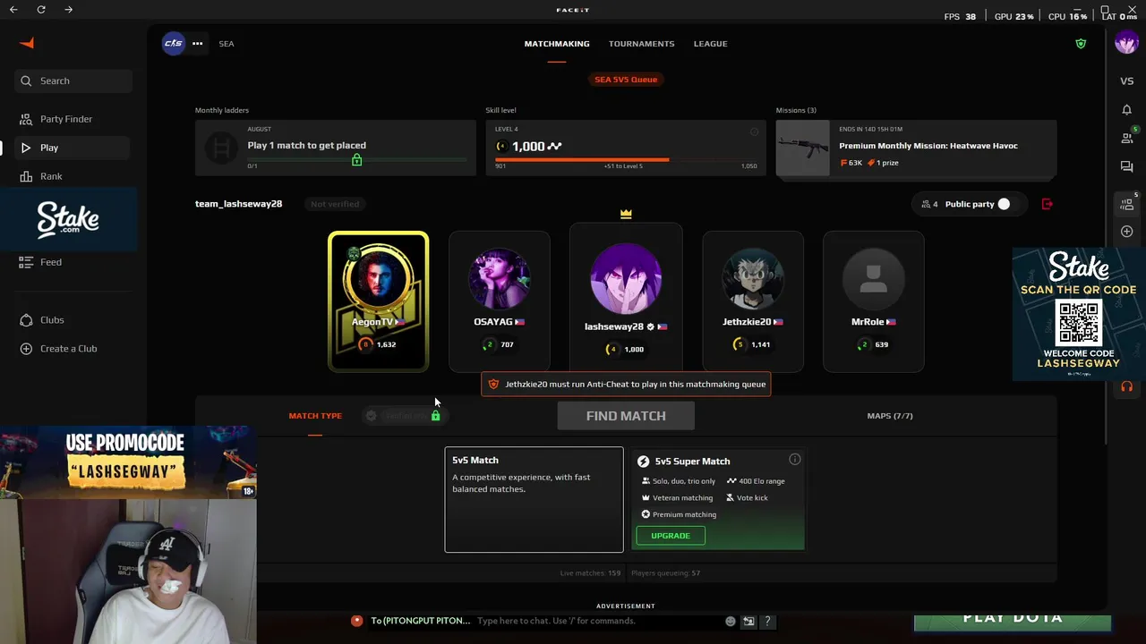Click the Anti-Cheat warning message for Jethzkie20
Screen dimensions: 1146x644
coord(626,385)
